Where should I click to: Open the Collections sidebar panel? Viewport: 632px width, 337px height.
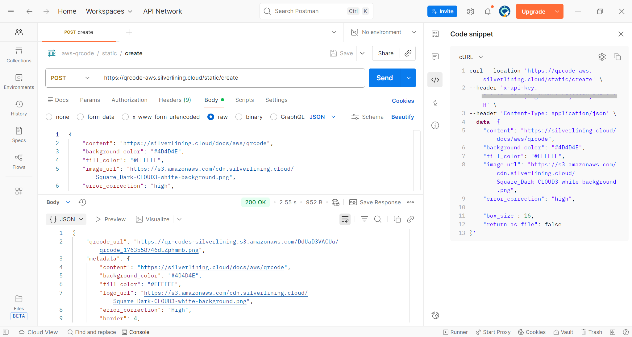[19, 55]
